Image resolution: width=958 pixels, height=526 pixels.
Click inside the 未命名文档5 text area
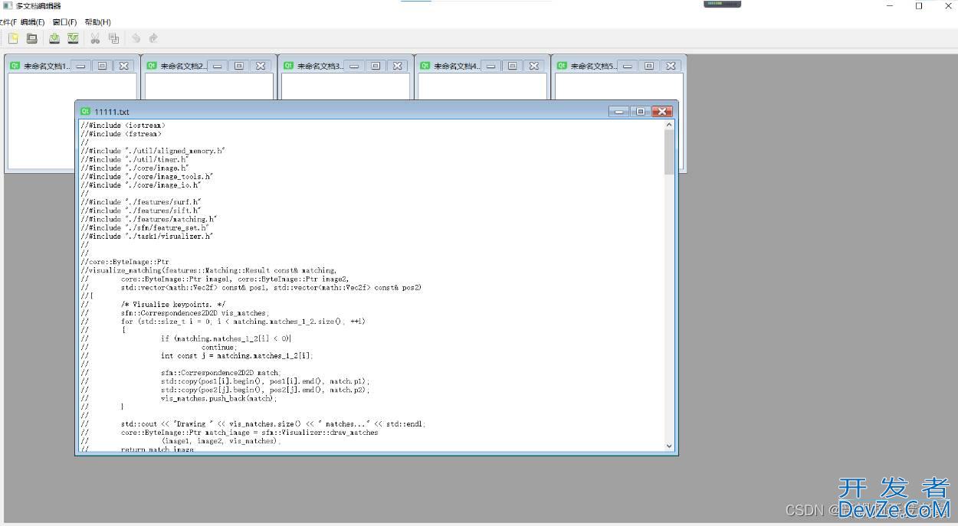[x=618, y=87]
